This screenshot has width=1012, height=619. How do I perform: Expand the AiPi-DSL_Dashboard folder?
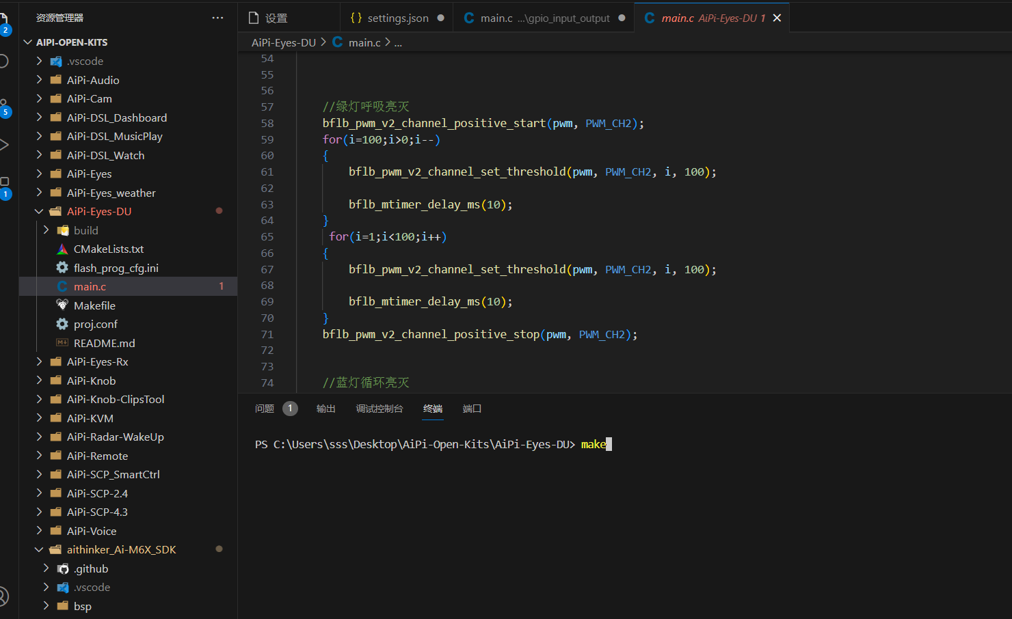coord(39,118)
